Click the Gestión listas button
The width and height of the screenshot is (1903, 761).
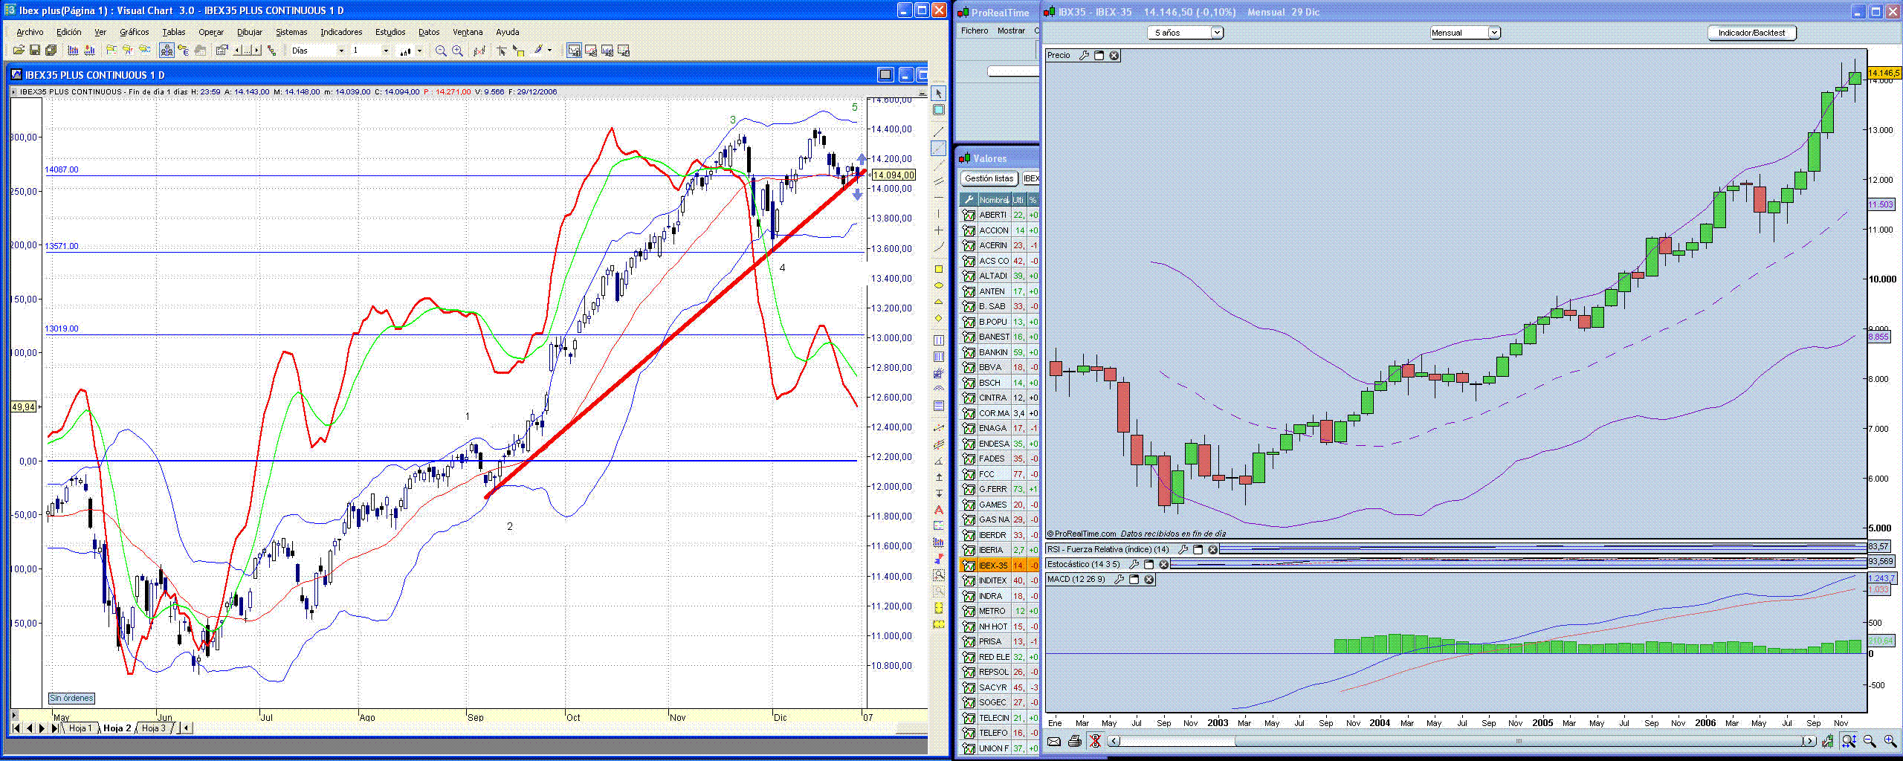pyautogui.click(x=989, y=178)
